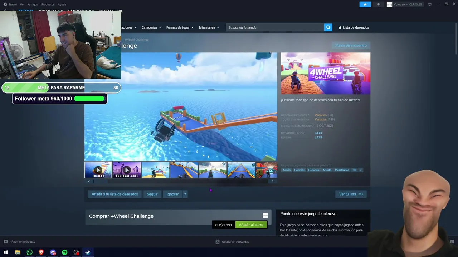Expand the Categorías store dropdown

tap(151, 27)
